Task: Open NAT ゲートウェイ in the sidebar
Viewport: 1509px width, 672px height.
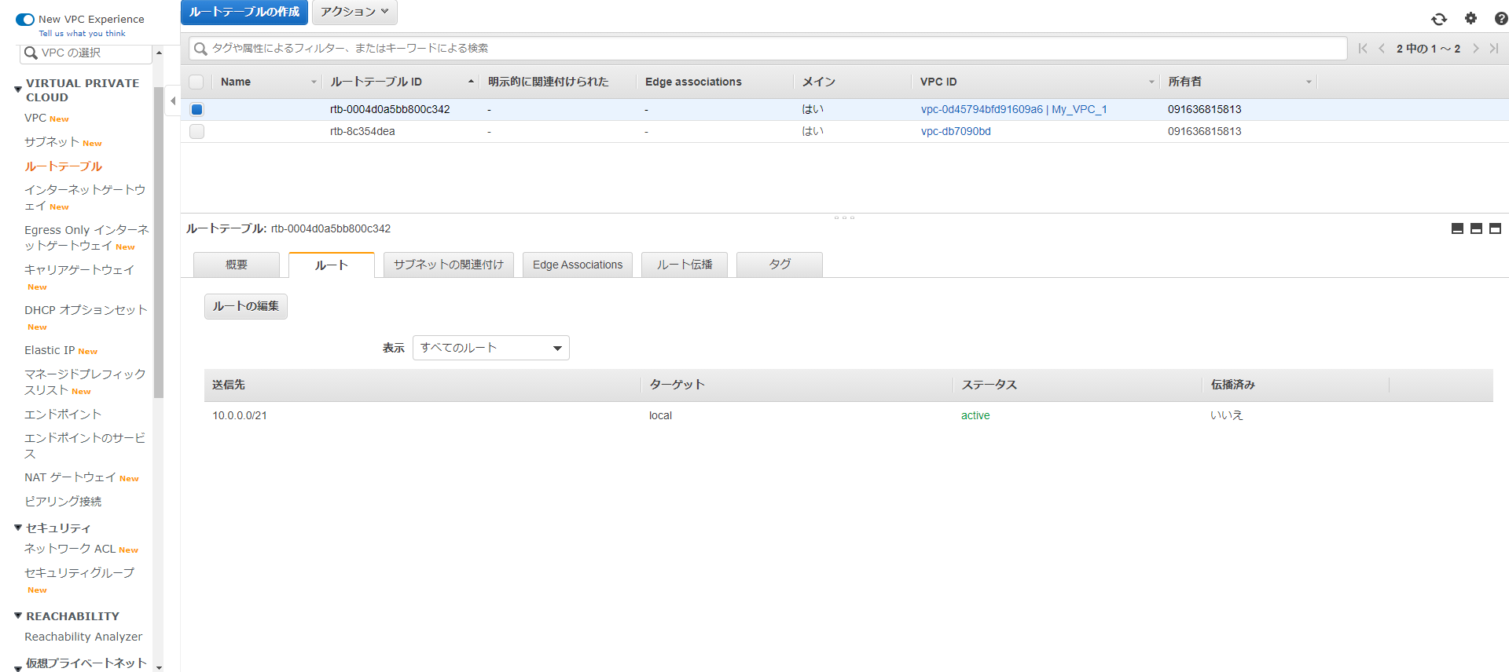Action: click(x=70, y=477)
